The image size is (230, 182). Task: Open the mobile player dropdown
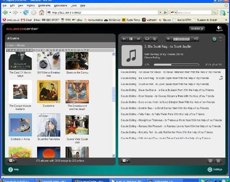(197, 29)
